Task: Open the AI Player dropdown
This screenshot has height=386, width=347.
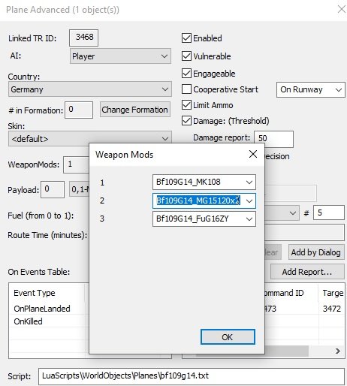Action: pos(120,56)
